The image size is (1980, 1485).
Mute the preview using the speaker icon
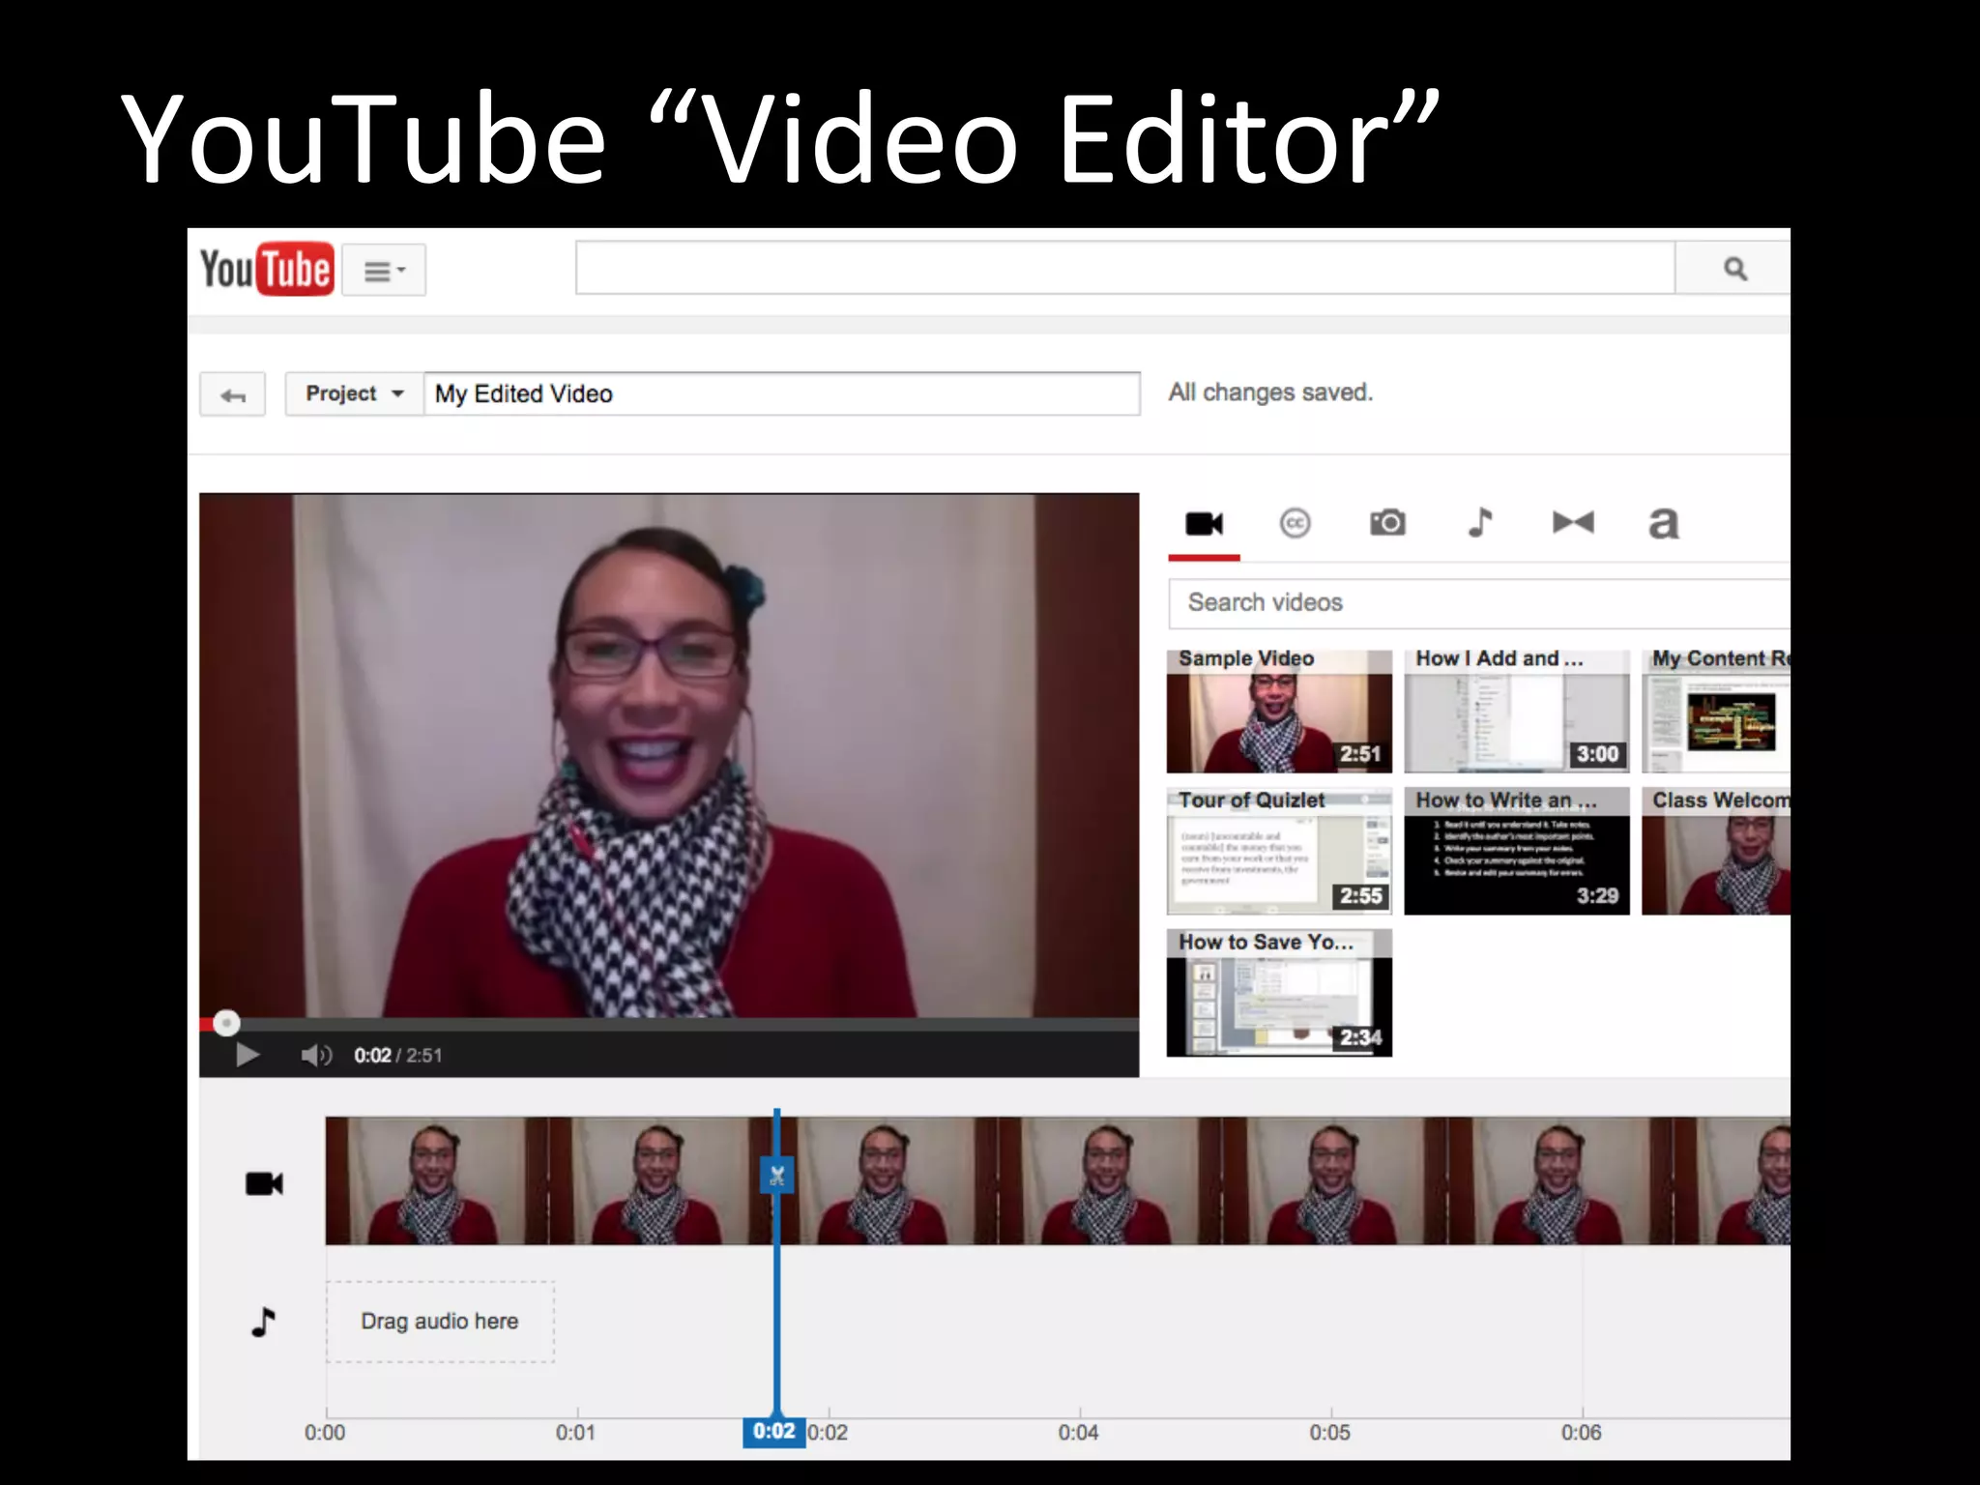coord(316,1055)
